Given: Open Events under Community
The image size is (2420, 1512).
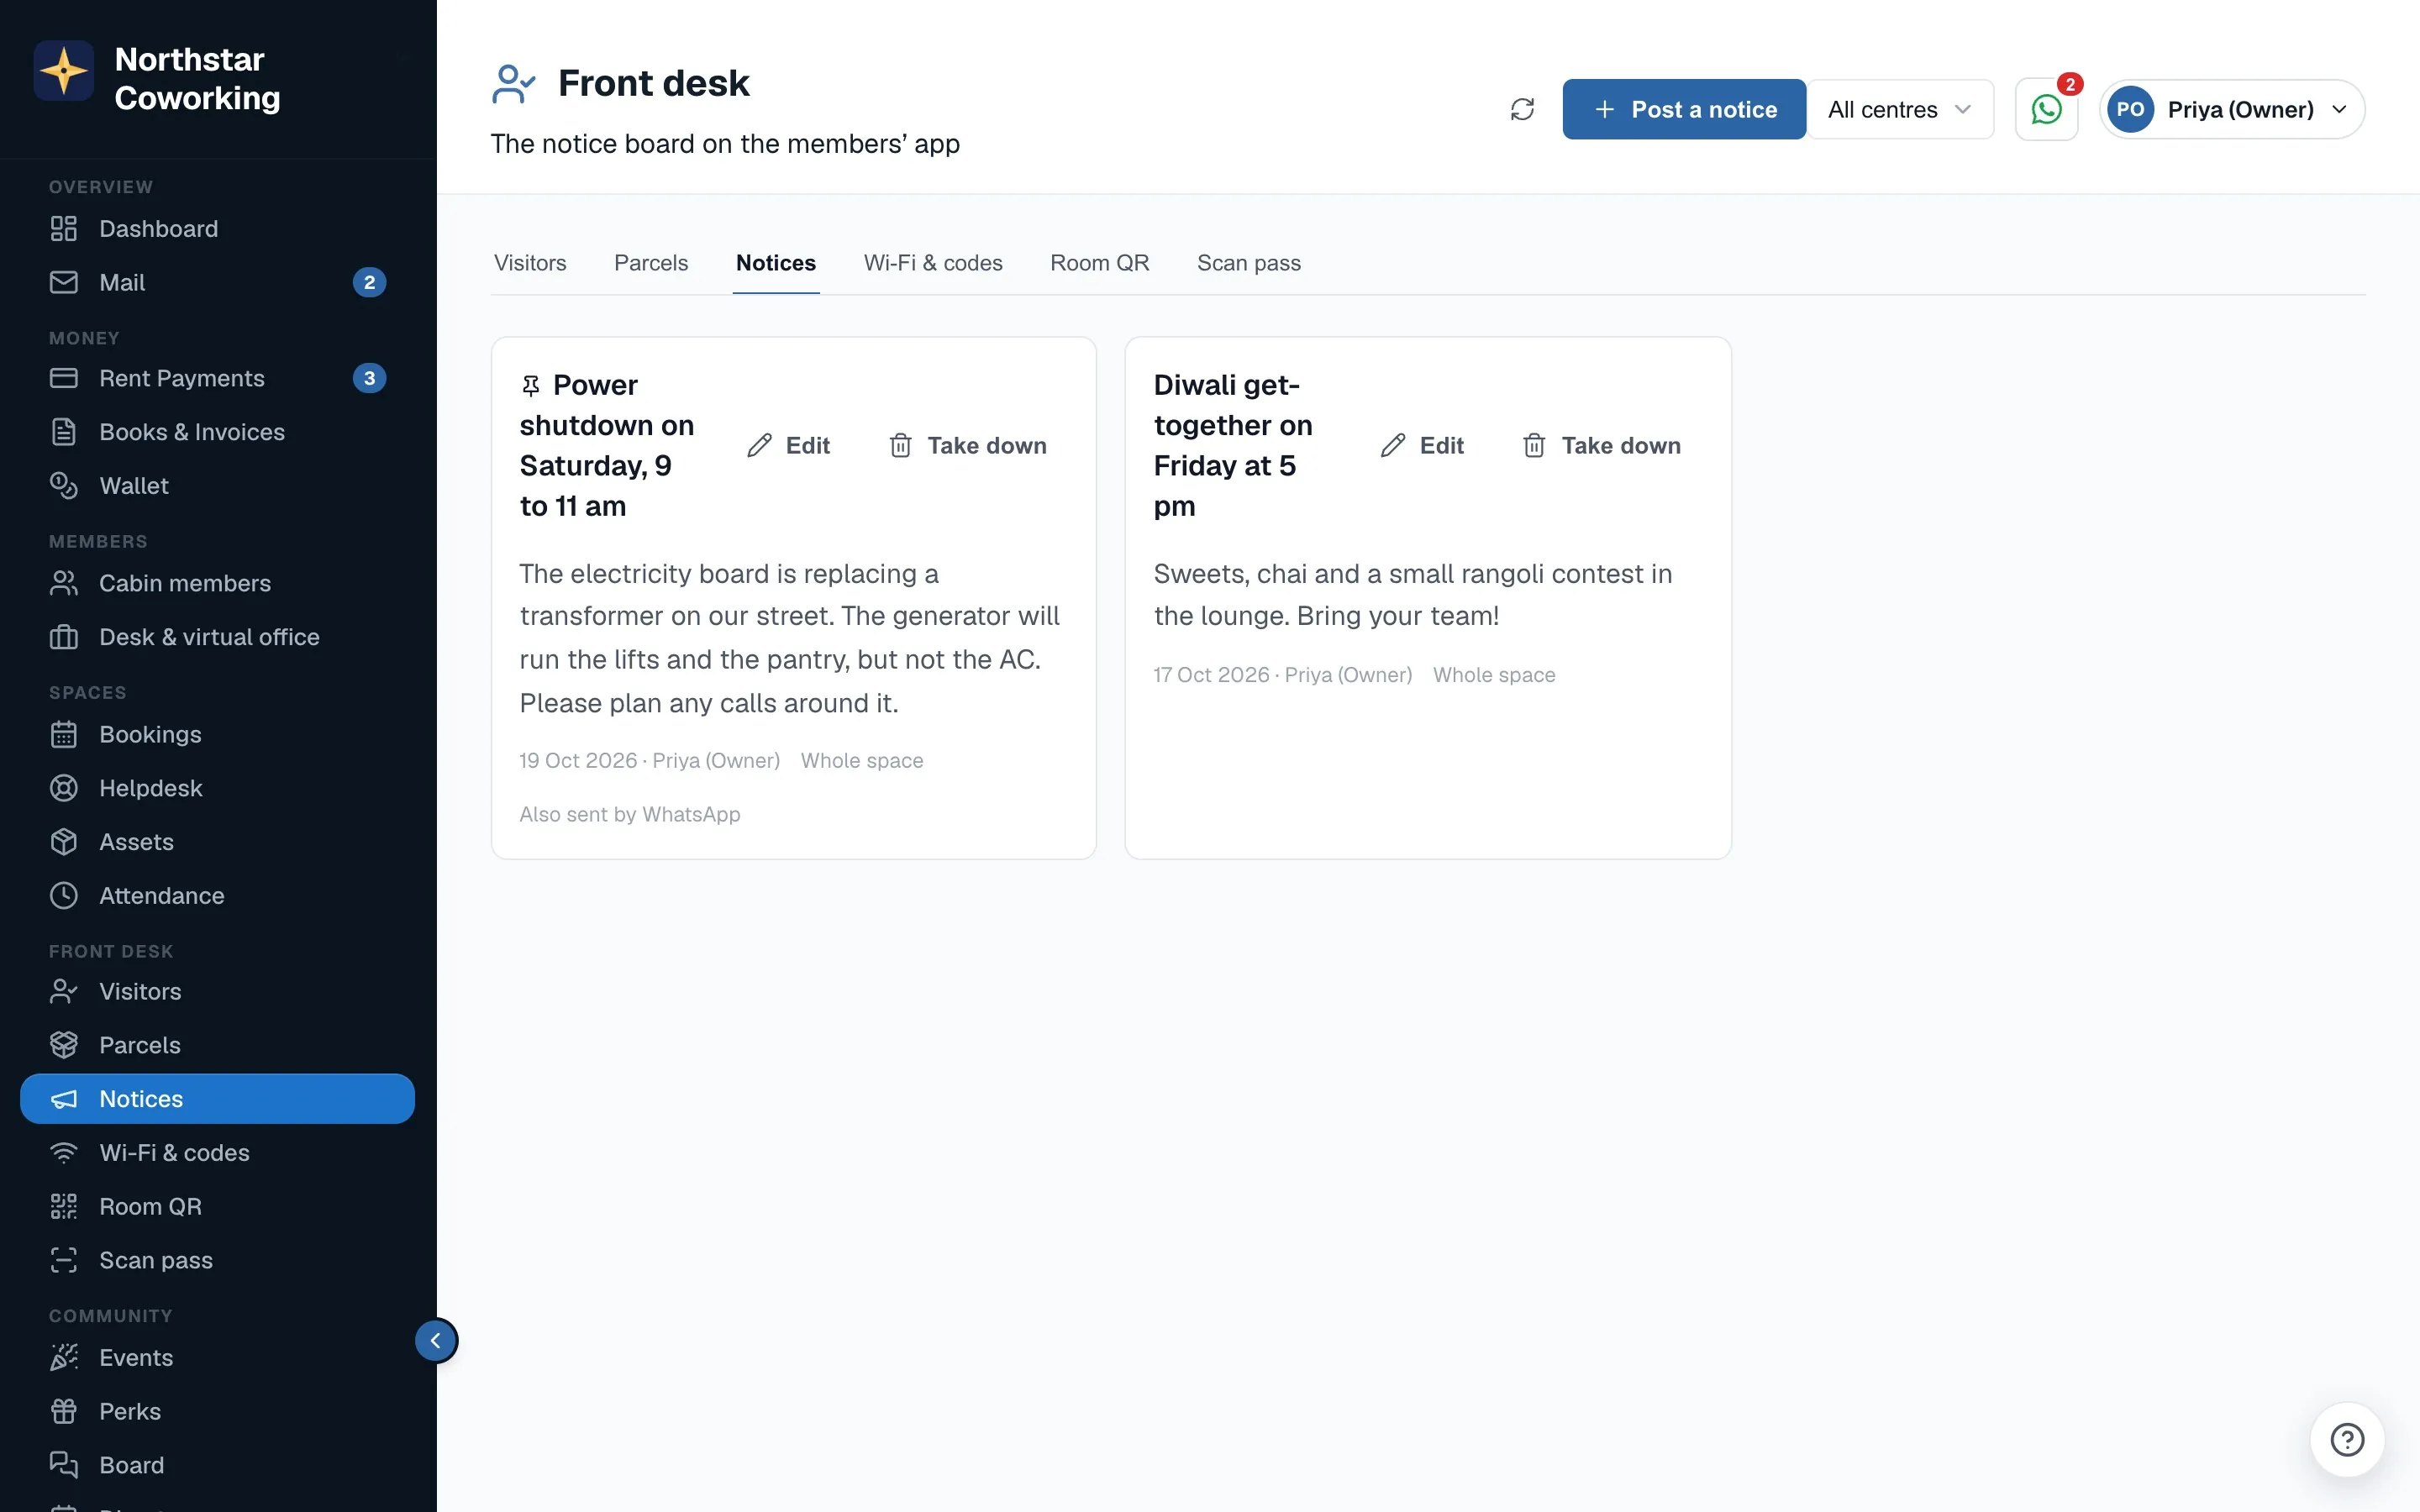Looking at the screenshot, I should coord(217,1358).
